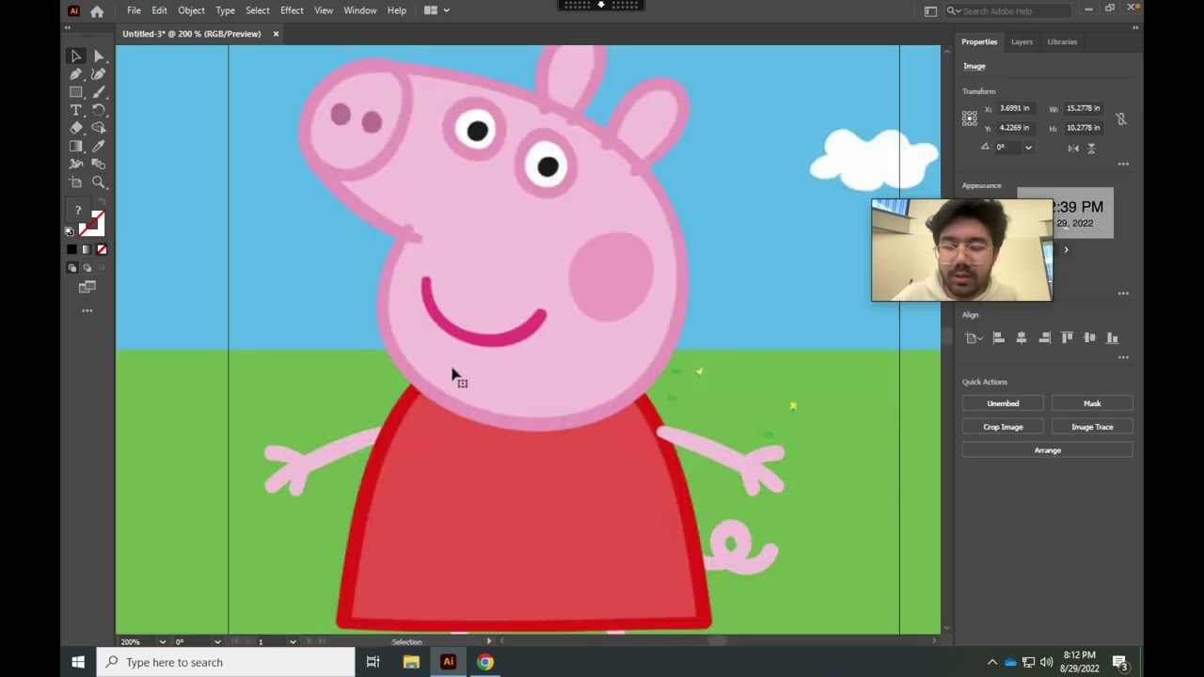Align objects vertical bottom
Screen dimensions: 1204x677
tap(1112, 338)
